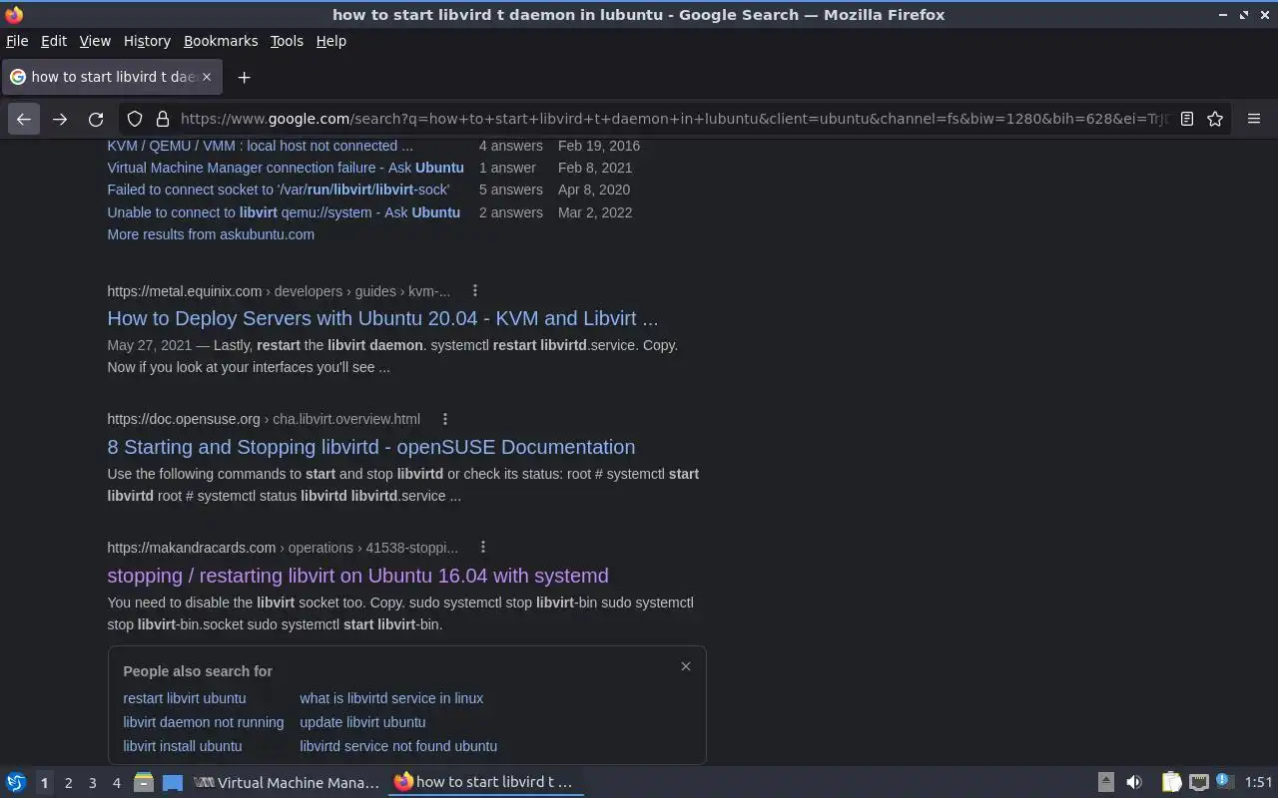
Task: Go back to the previous page
Action: (24, 119)
